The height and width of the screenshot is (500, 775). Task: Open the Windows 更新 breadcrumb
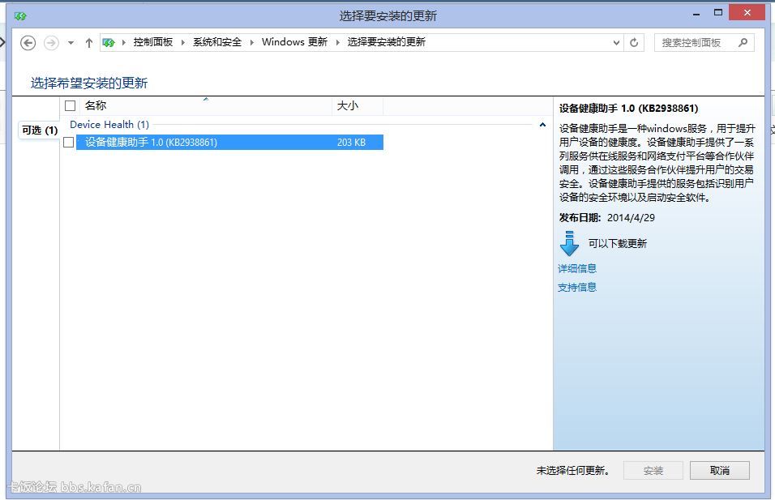coord(294,42)
